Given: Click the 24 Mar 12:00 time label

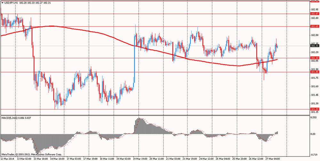Looking at the screenshot, I should point(206,158).
